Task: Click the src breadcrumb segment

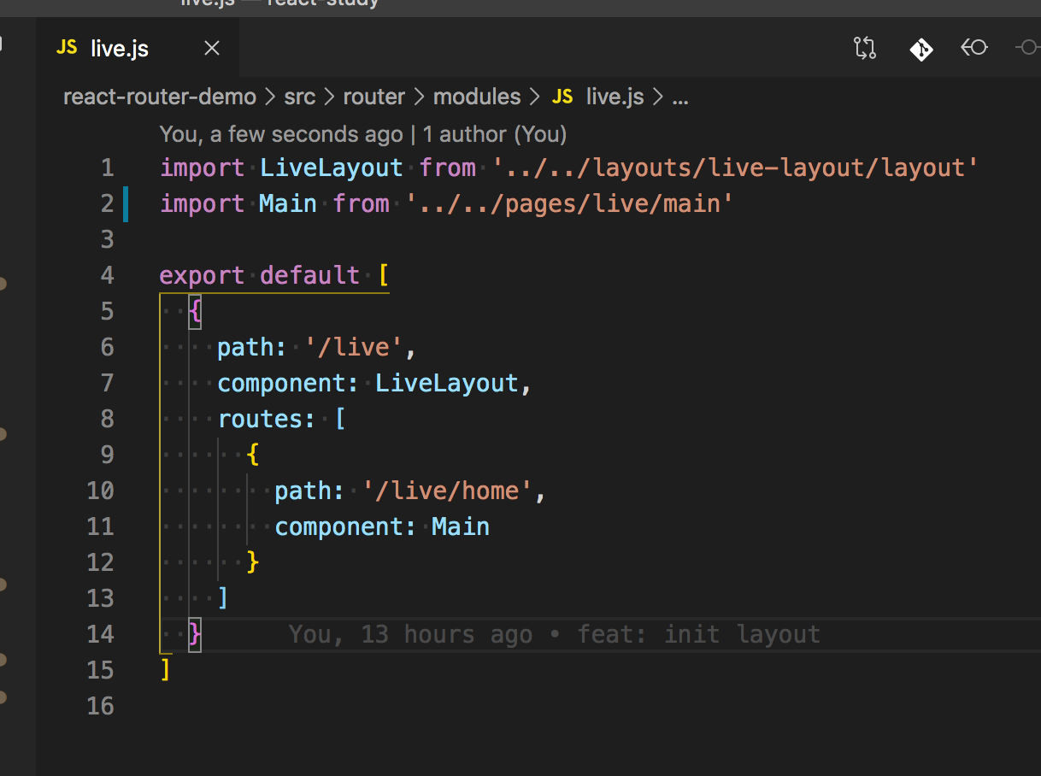Action: [299, 97]
